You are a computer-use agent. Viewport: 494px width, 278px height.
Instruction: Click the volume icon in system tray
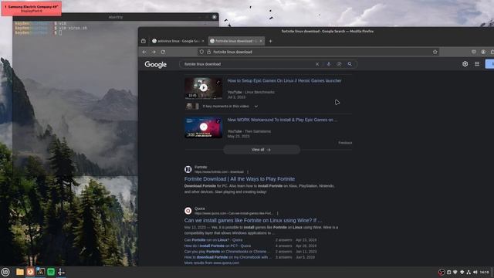click(x=475, y=272)
